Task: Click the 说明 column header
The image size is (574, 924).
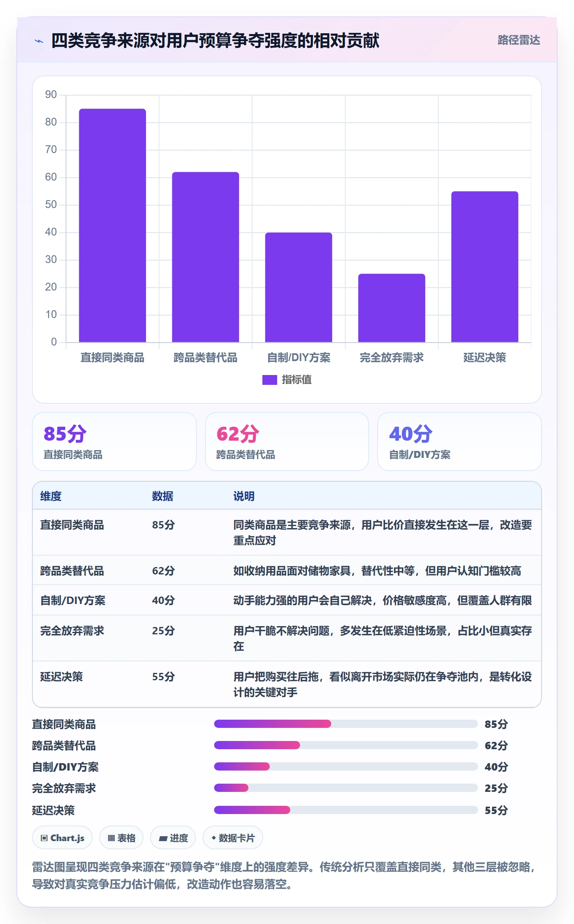Action: pos(244,496)
